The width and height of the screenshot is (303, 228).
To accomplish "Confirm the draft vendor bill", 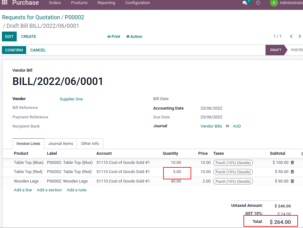I will coord(14,50).
